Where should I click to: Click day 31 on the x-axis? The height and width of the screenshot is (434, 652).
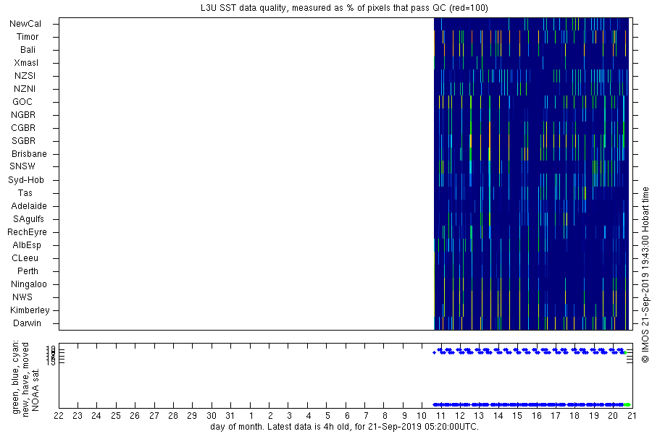pyautogui.click(x=230, y=416)
